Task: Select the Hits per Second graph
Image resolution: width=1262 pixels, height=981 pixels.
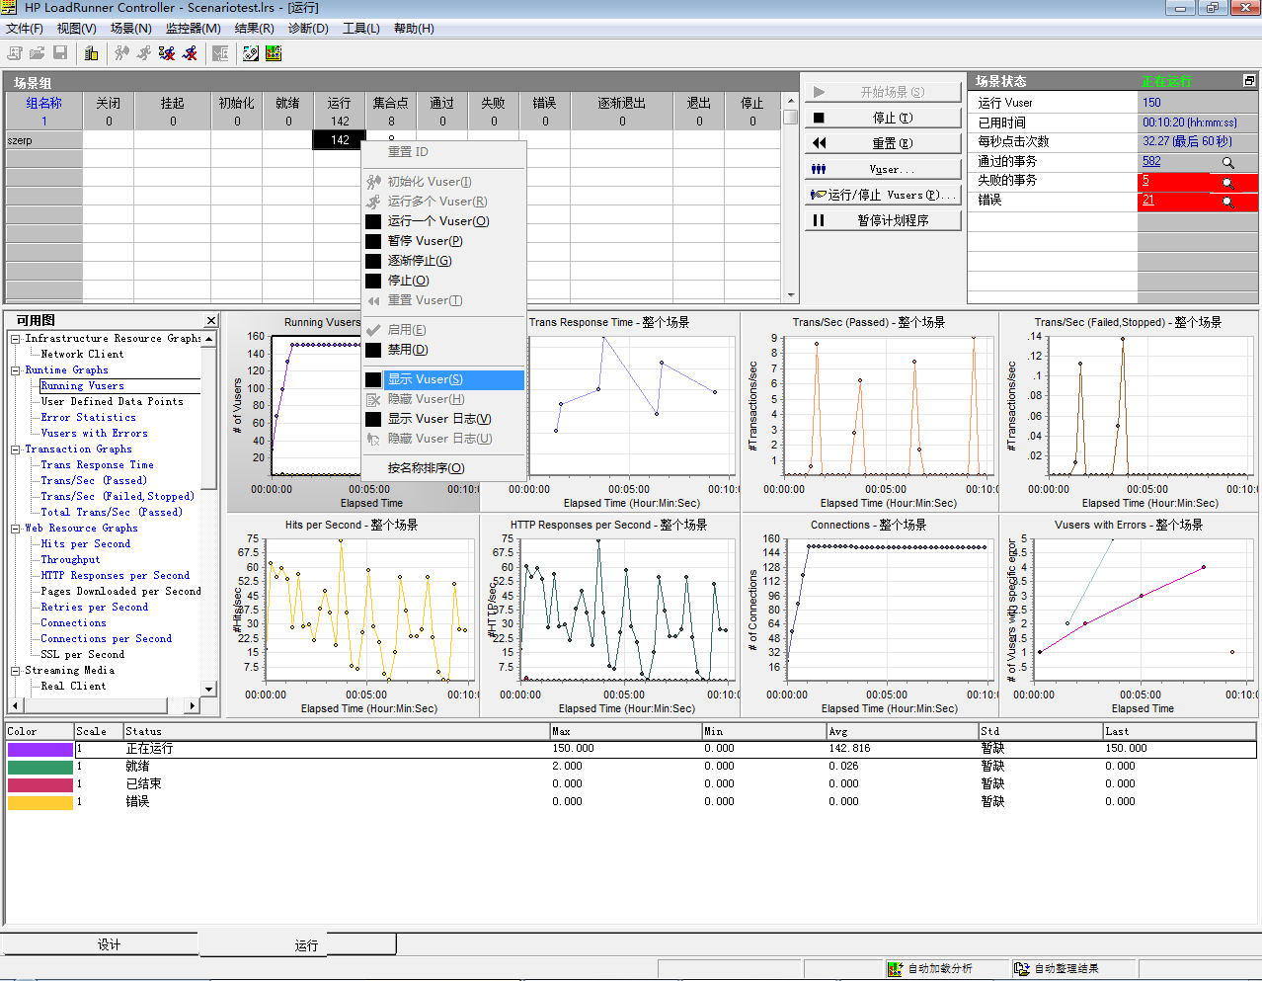Action: [x=353, y=613]
